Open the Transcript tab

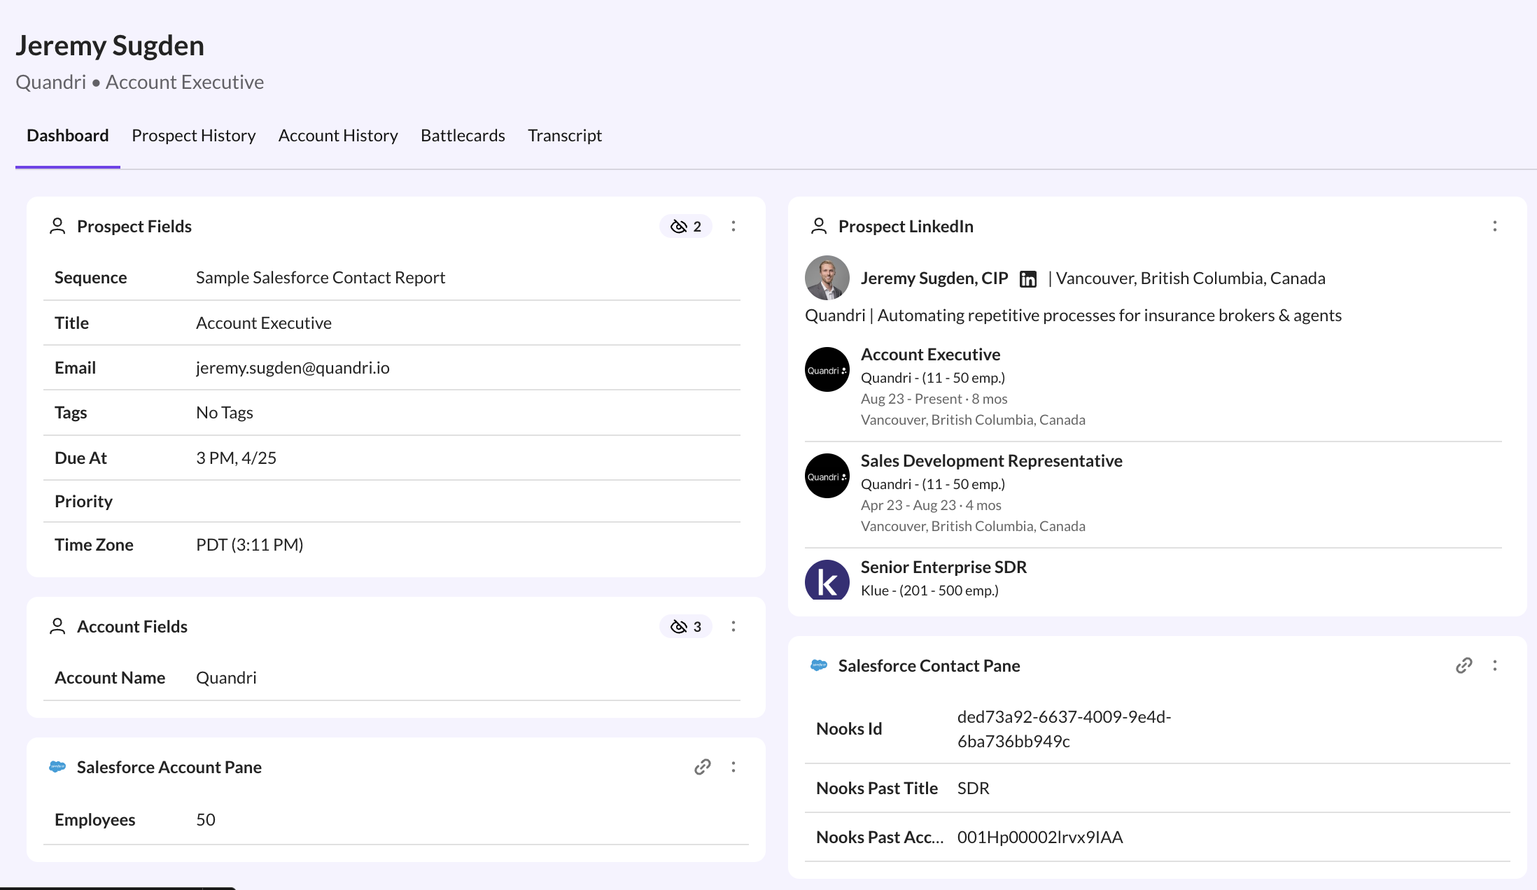(x=565, y=136)
